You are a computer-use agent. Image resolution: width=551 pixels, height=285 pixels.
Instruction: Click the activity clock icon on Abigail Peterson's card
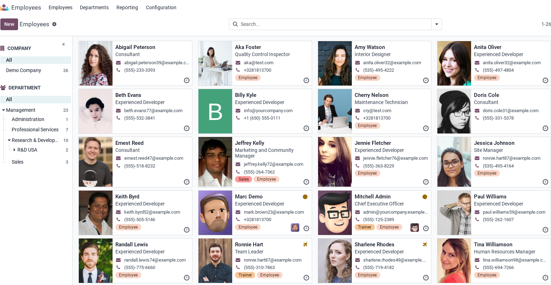(x=187, y=81)
